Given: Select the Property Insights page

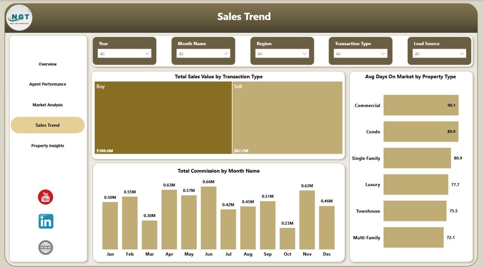Looking at the screenshot, I should pyautogui.click(x=48, y=145).
